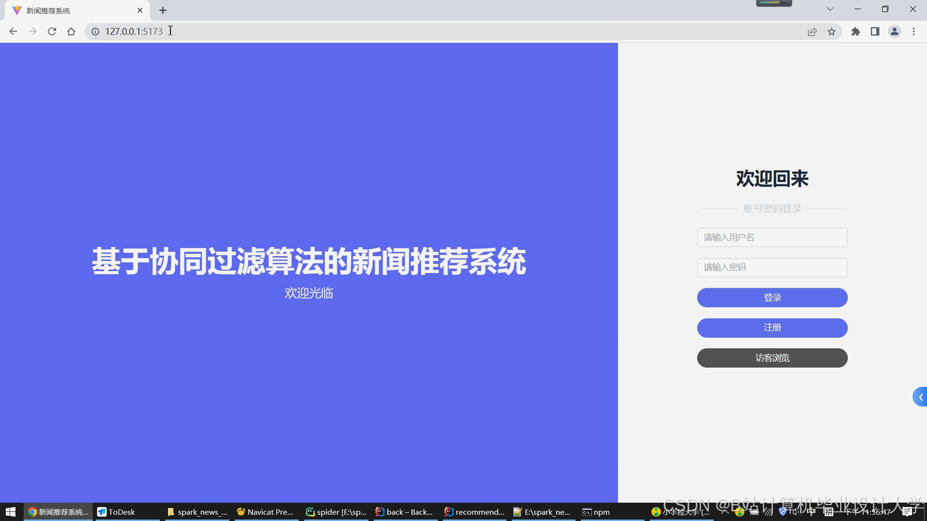This screenshot has height=521, width=927.
Task: Open the Chrome profile avatar
Action: point(894,32)
